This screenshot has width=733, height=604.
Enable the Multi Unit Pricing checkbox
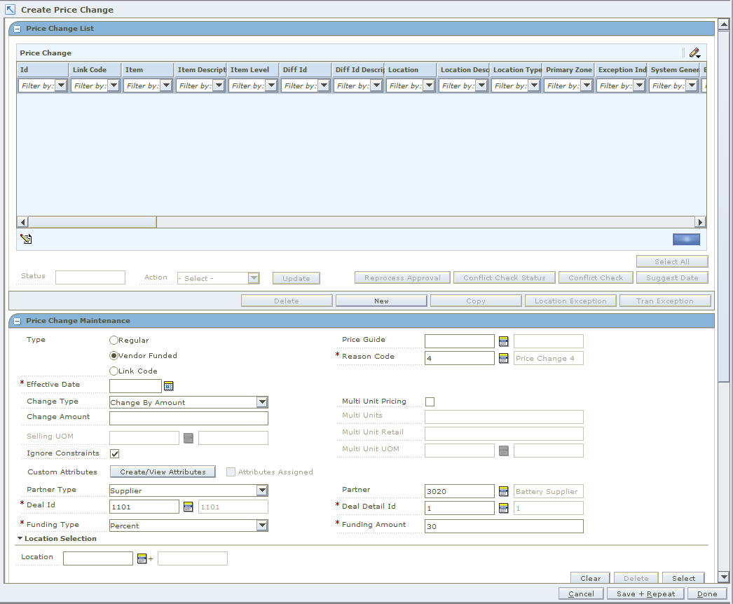pos(430,401)
